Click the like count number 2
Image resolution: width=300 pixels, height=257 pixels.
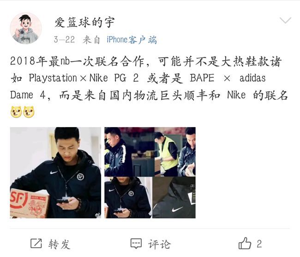[259, 244]
